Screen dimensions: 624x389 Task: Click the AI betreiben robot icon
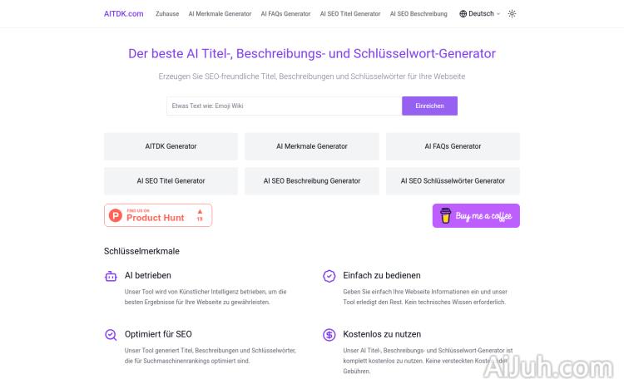[111, 276]
